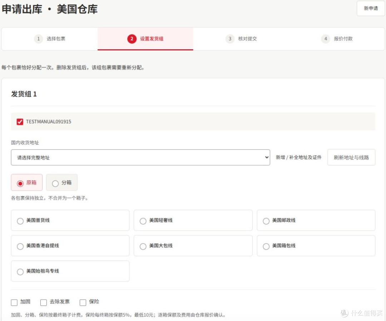Click the 各包裹保持独立 hint text
This screenshot has height=321, width=386.
pyautogui.click(x=49, y=198)
